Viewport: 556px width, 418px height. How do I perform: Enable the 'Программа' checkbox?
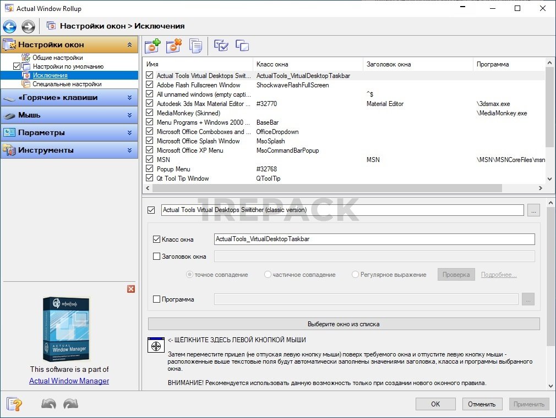coord(156,299)
